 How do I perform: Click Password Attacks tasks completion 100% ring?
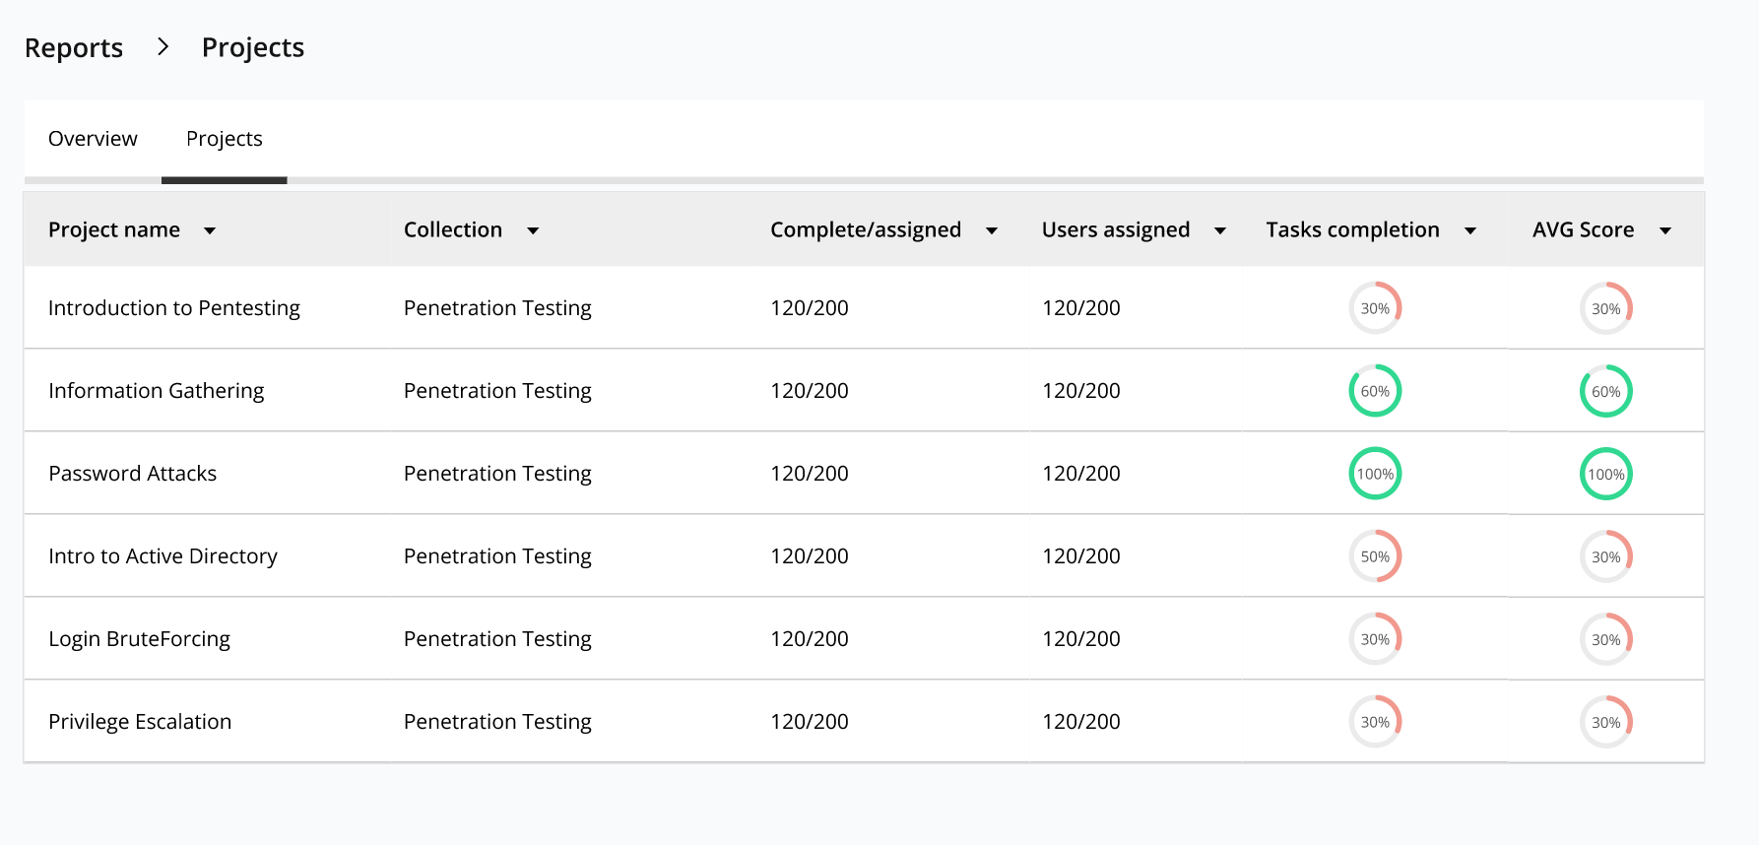coord(1375,474)
